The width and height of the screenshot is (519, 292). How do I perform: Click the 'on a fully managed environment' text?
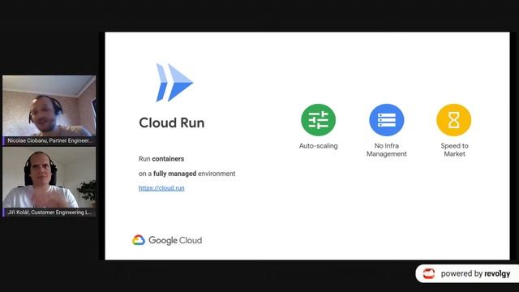tap(187, 174)
